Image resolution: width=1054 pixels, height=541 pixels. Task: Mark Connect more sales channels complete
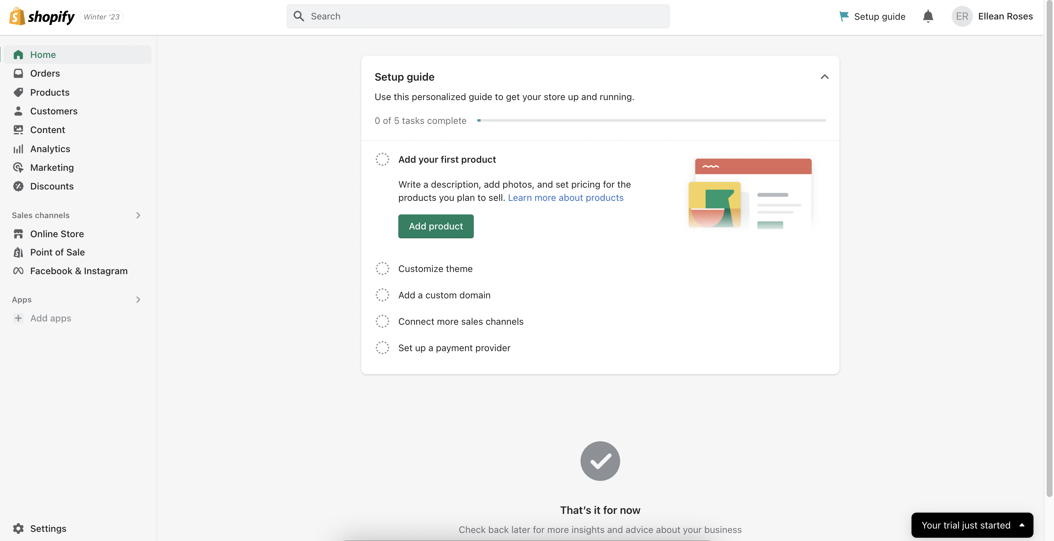[382, 321]
